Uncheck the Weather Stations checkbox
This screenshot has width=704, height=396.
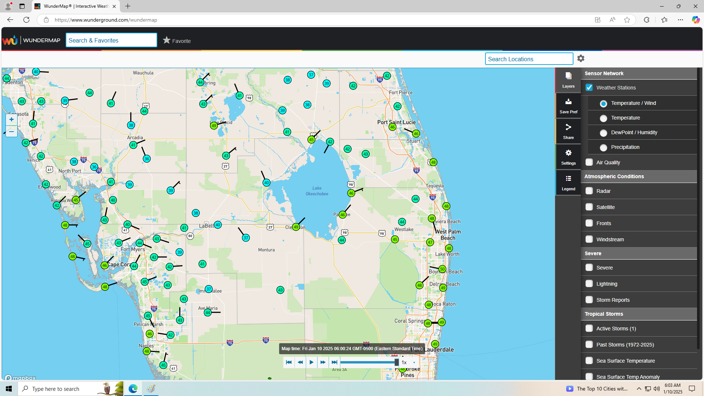click(x=589, y=88)
